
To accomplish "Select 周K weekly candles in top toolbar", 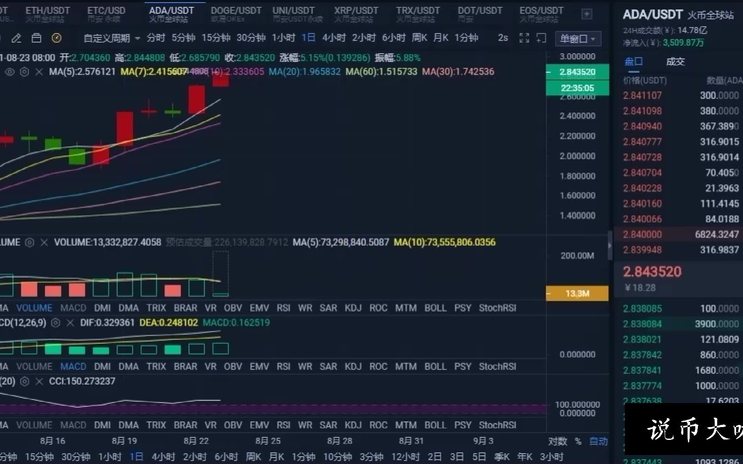I will coord(419,38).
